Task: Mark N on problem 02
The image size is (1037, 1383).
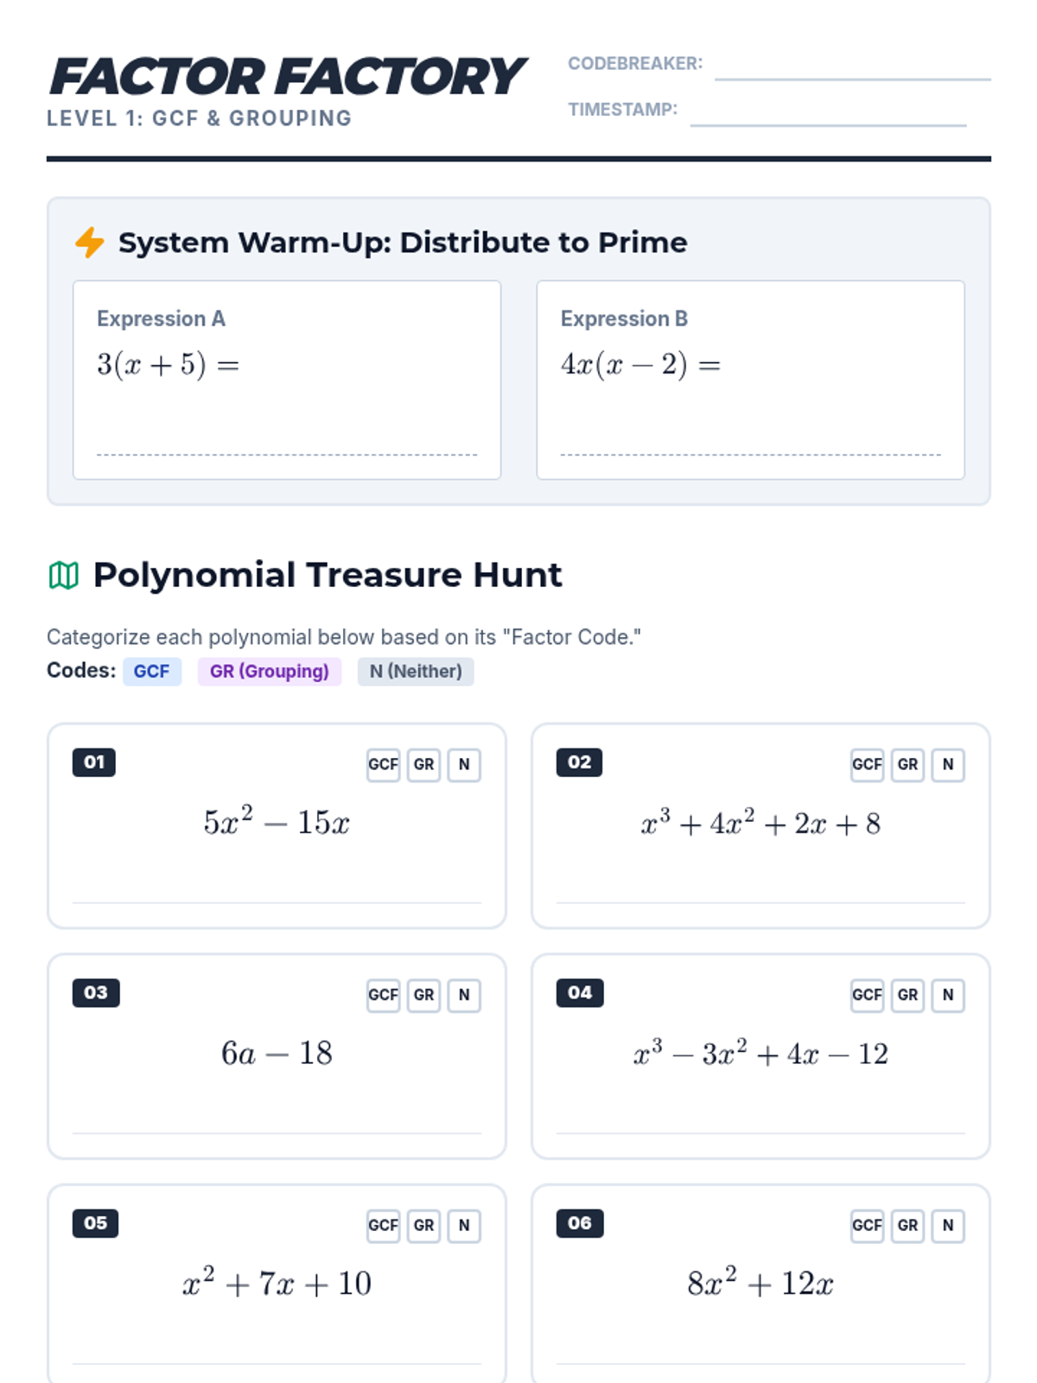Action: [948, 764]
